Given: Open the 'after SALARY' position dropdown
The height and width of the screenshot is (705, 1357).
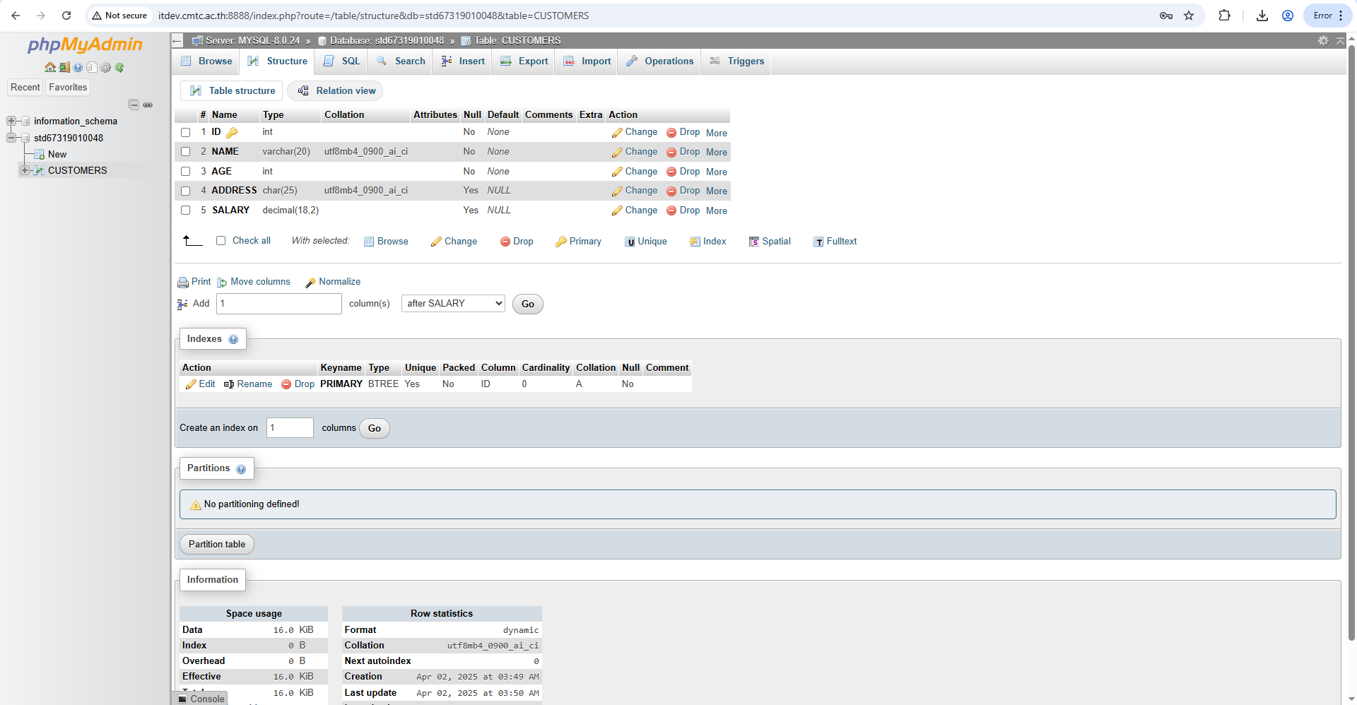Looking at the screenshot, I should tap(453, 304).
